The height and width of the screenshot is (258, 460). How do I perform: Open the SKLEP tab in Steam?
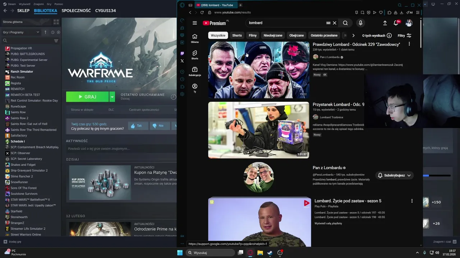pos(23,11)
